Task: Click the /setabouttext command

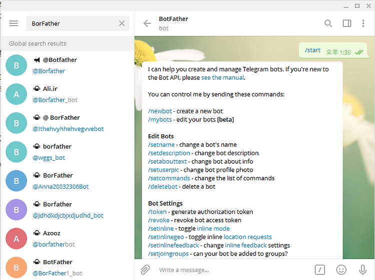Action: [167, 161]
